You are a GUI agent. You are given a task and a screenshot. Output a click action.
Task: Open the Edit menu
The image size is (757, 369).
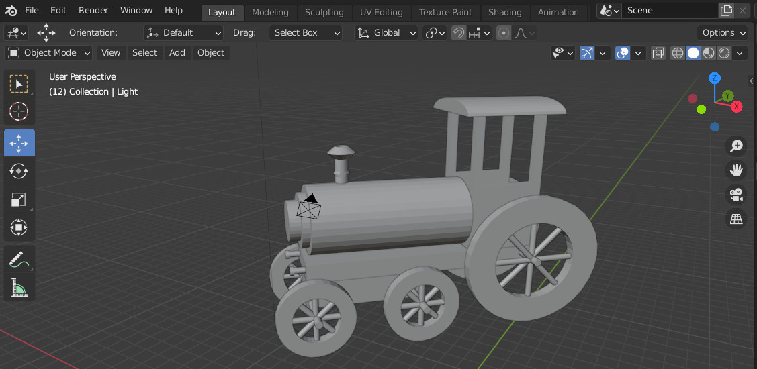pyautogui.click(x=58, y=11)
